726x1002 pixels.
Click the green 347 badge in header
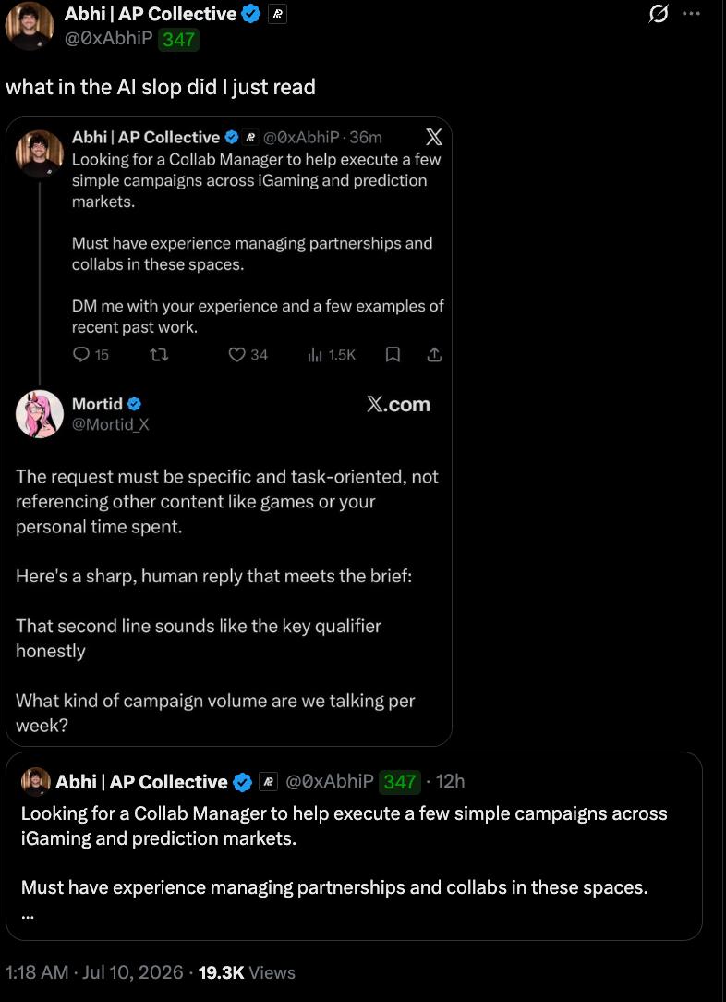click(179, 40)
